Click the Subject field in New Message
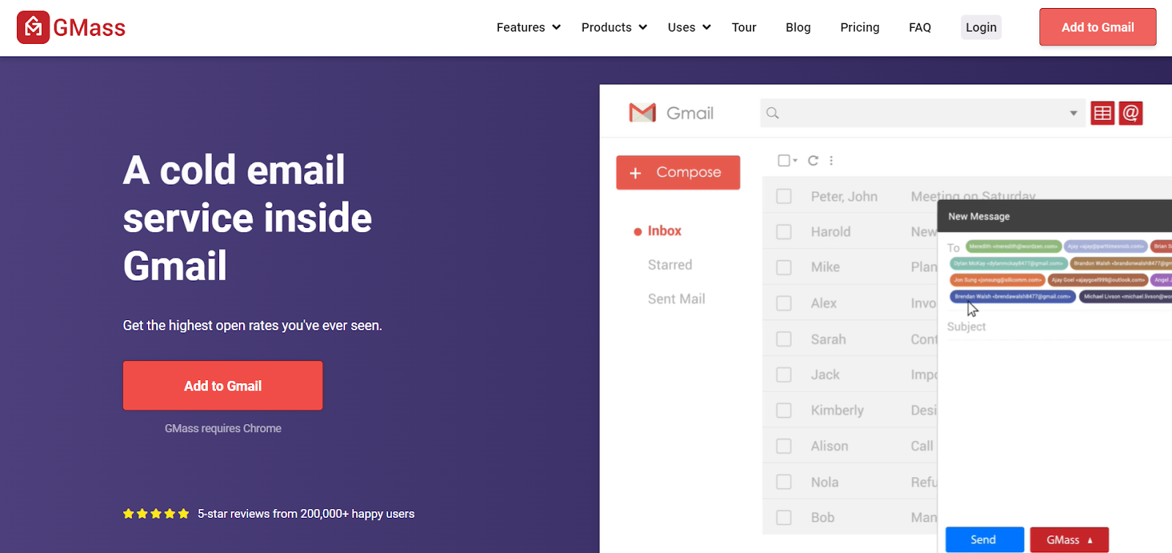 (1058, 327)
